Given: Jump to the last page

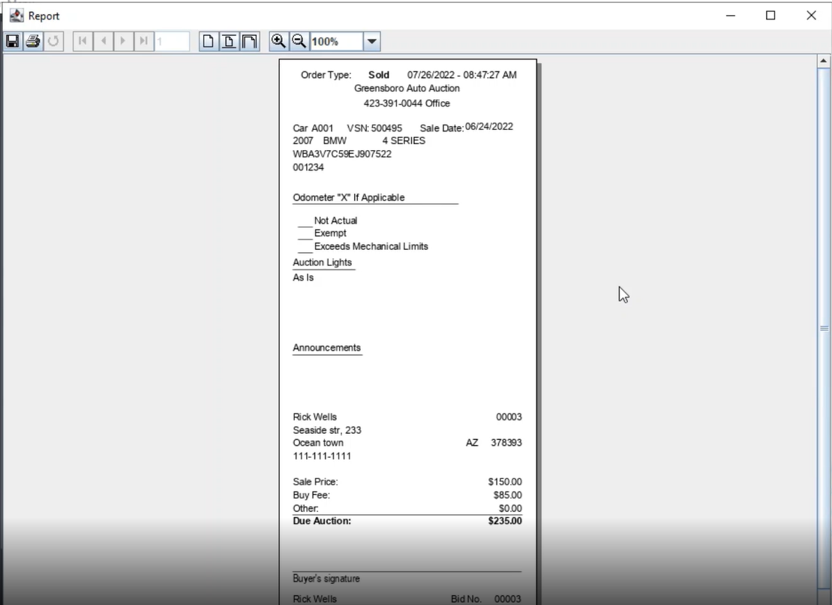Looking at the screenshot, I should click(x=143, y=41).
